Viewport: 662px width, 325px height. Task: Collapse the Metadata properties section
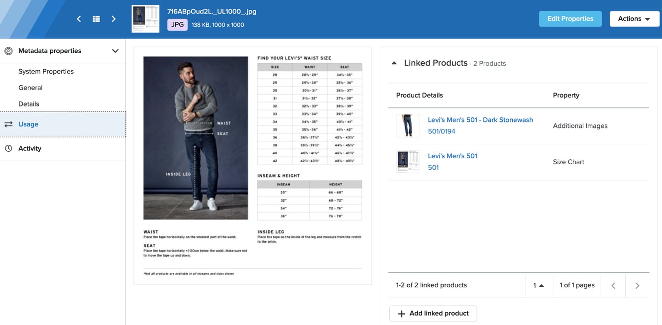115,51
